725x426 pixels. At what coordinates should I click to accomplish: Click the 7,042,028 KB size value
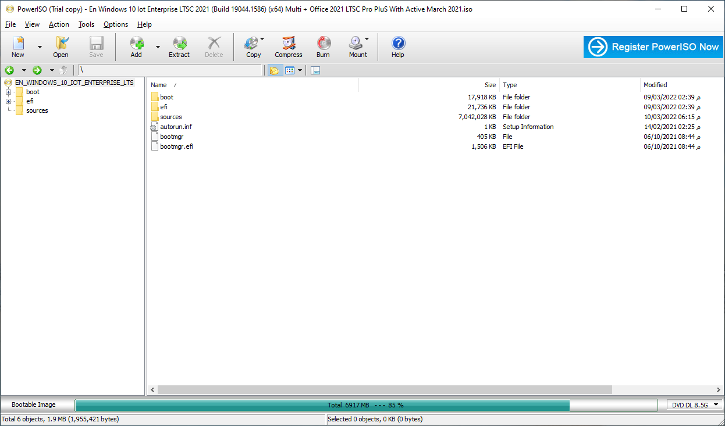click(477, 117)
